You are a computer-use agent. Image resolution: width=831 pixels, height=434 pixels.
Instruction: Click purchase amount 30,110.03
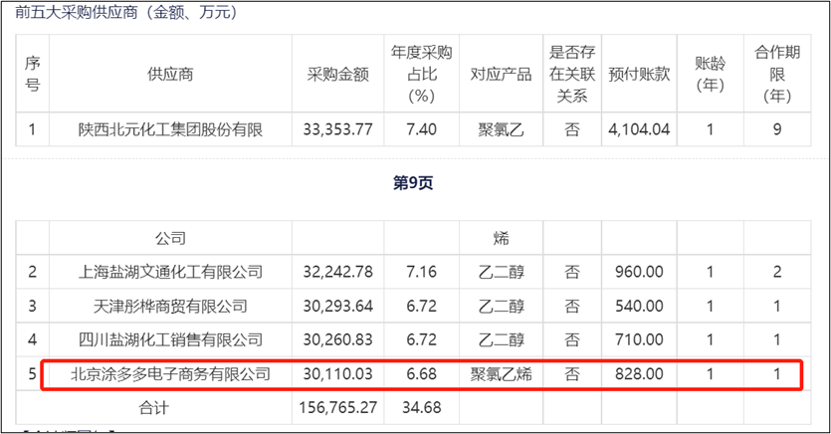(337, 374)
